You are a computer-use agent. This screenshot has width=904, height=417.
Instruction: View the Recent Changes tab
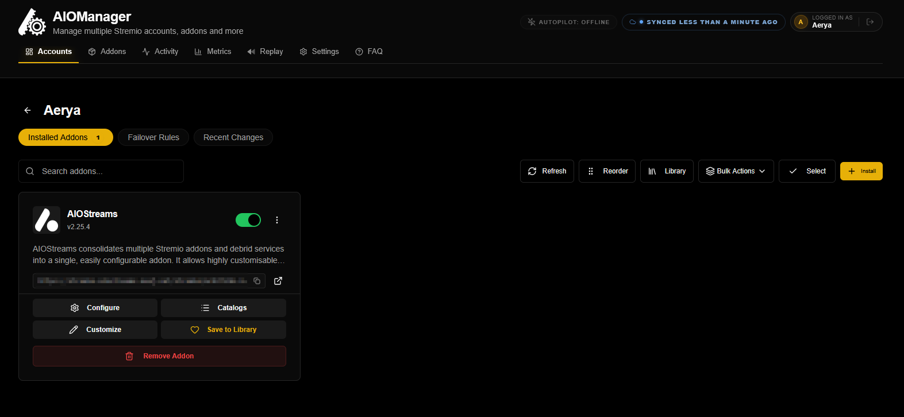233,137
